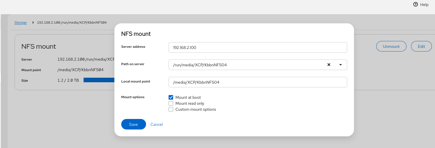Click the Save button
The image size is (435, 148).
click(133, 124)
